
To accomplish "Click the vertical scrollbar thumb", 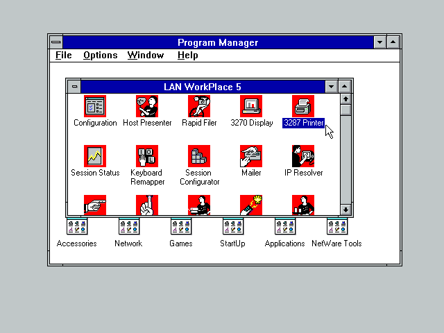I will tap(345, 110).
